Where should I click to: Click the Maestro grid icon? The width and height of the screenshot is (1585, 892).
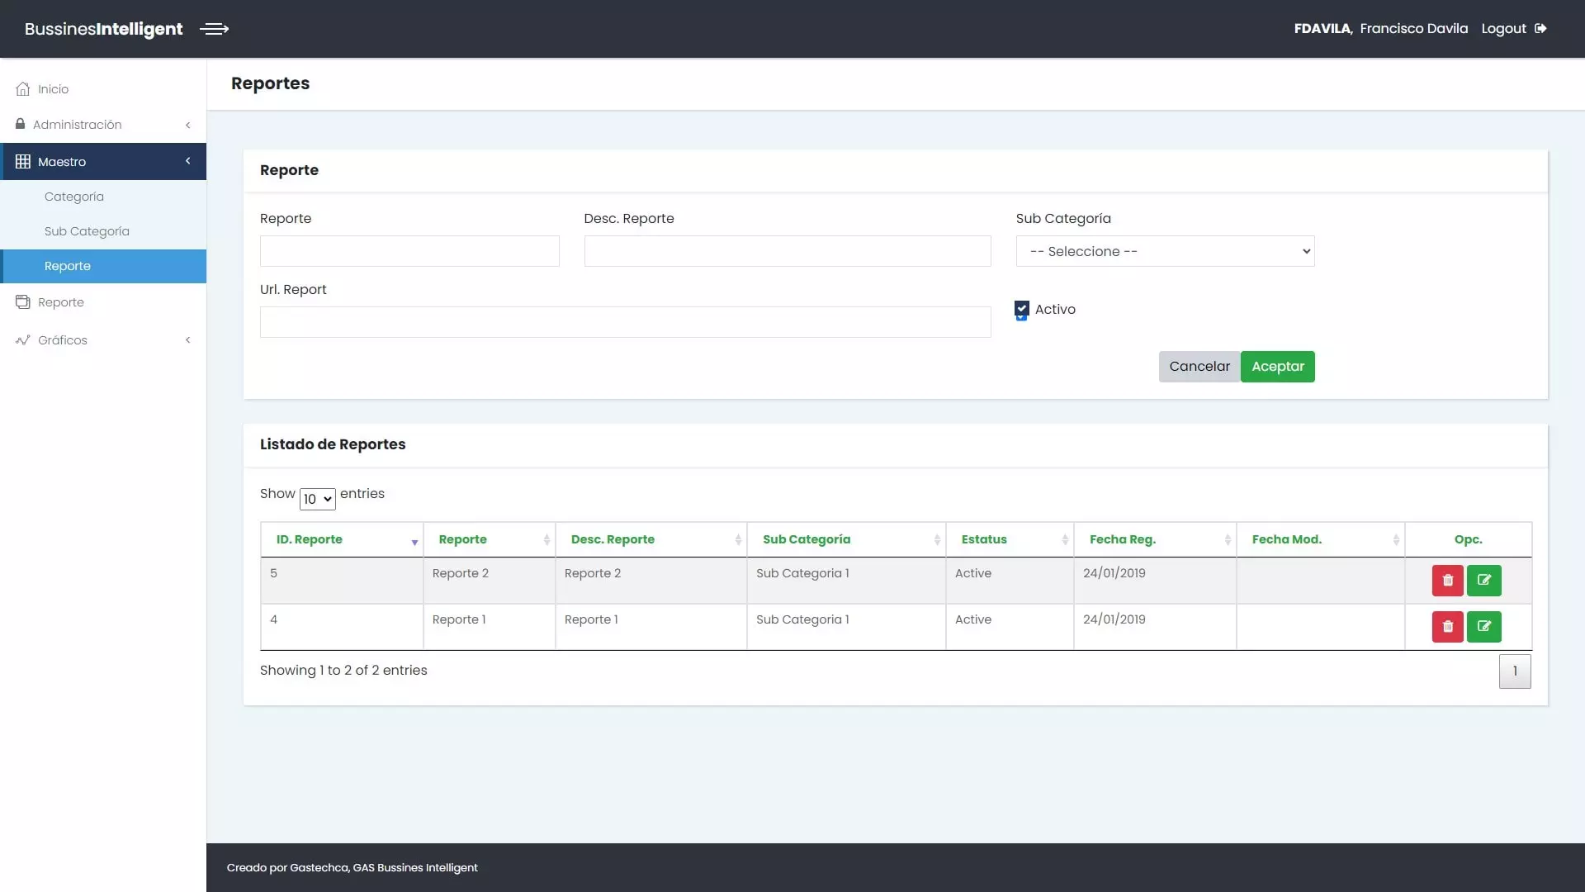tap(23, 162)
